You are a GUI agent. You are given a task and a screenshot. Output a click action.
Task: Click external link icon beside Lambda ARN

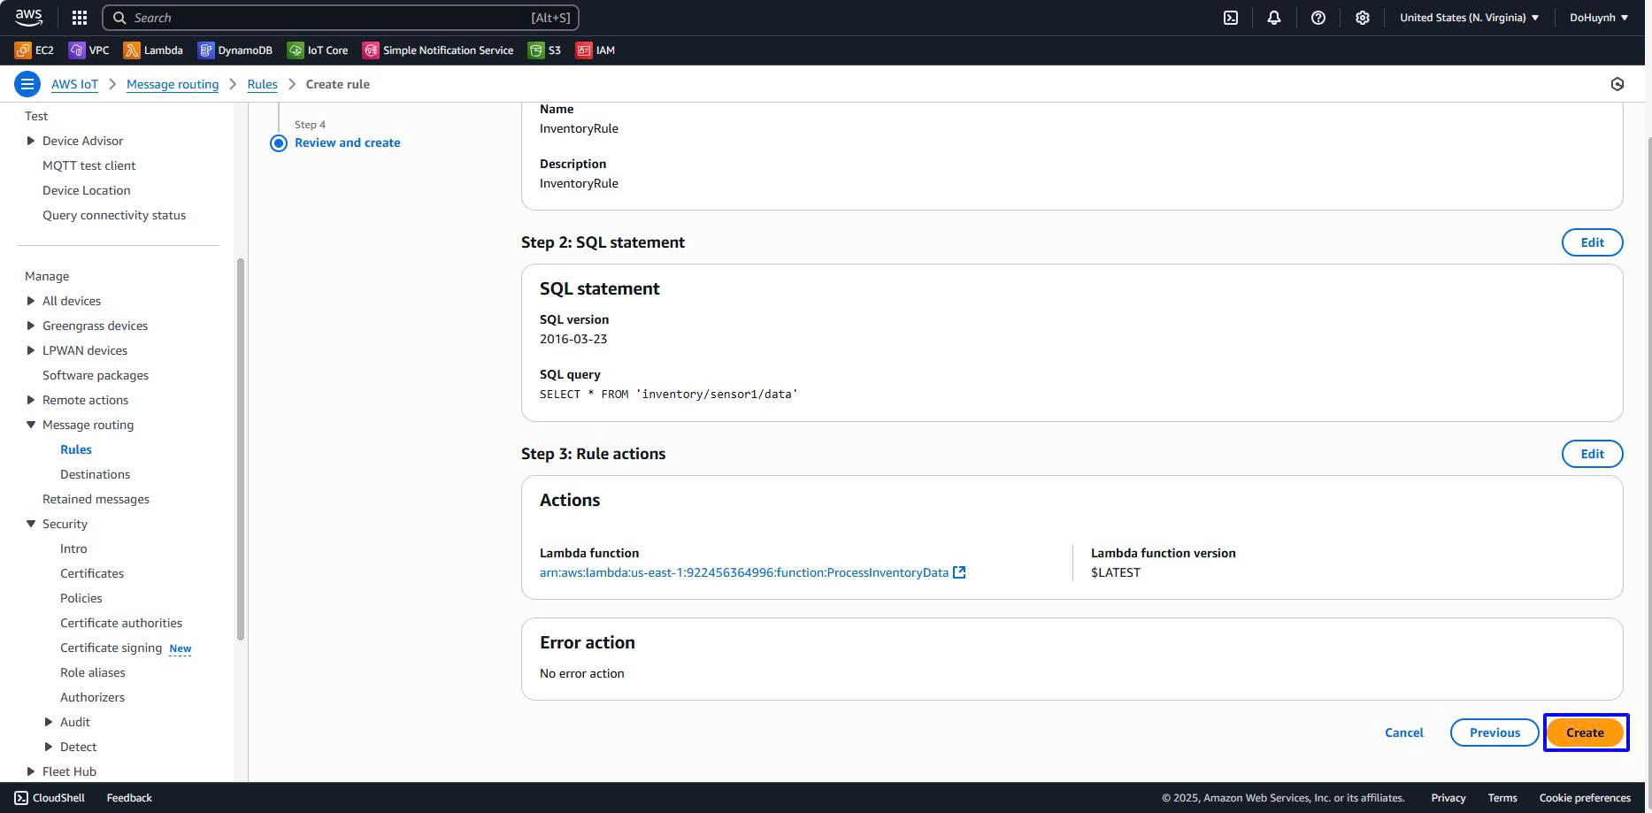tap(959, 572)
